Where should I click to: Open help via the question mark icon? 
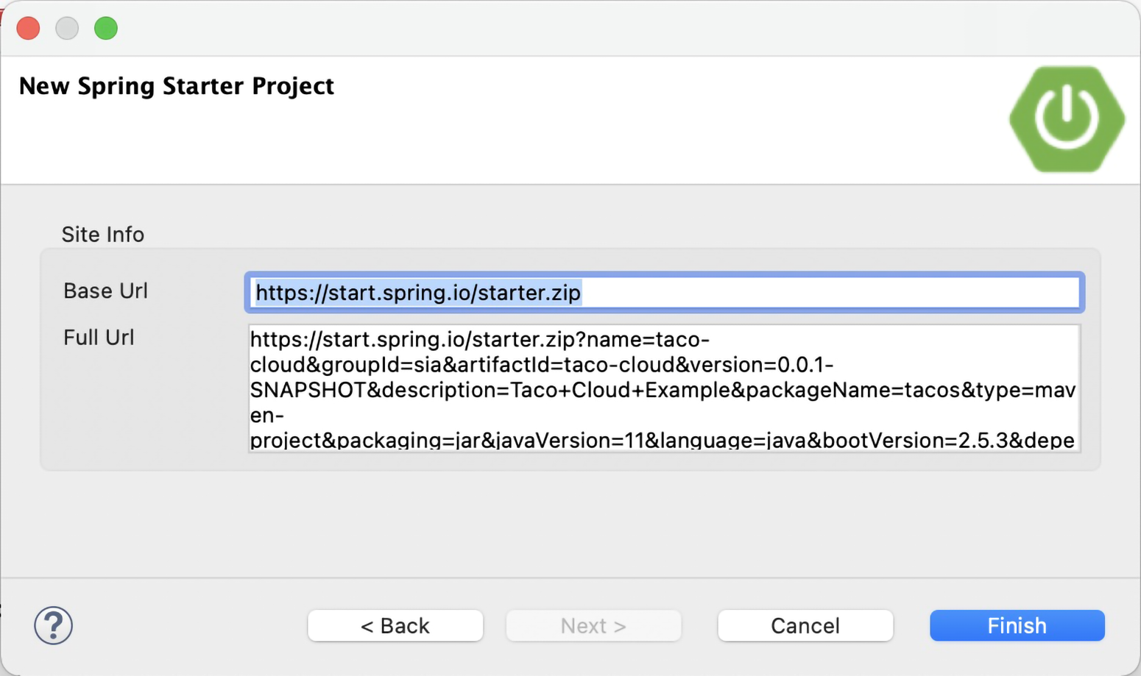(53, 625)
